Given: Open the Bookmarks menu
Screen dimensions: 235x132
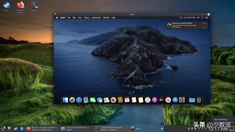Looking at the screenshot, I should [96, 18].
